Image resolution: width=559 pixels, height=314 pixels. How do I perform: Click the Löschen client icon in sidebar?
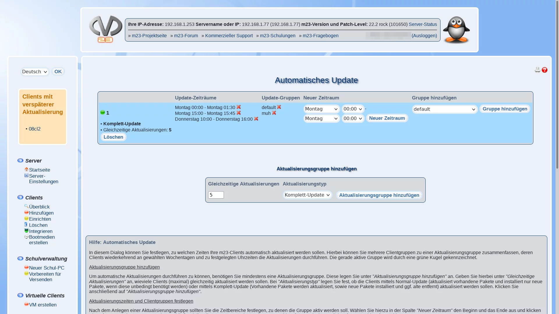[26, 224]
